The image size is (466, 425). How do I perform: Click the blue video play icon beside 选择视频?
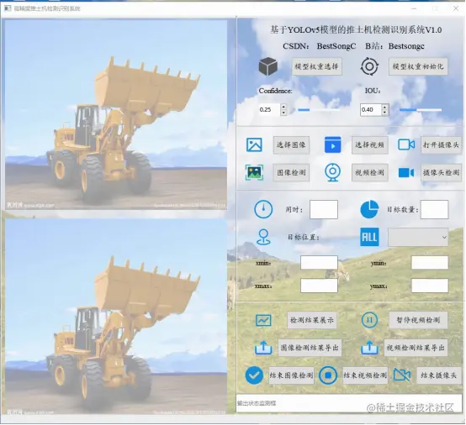[x=333, y=144]
